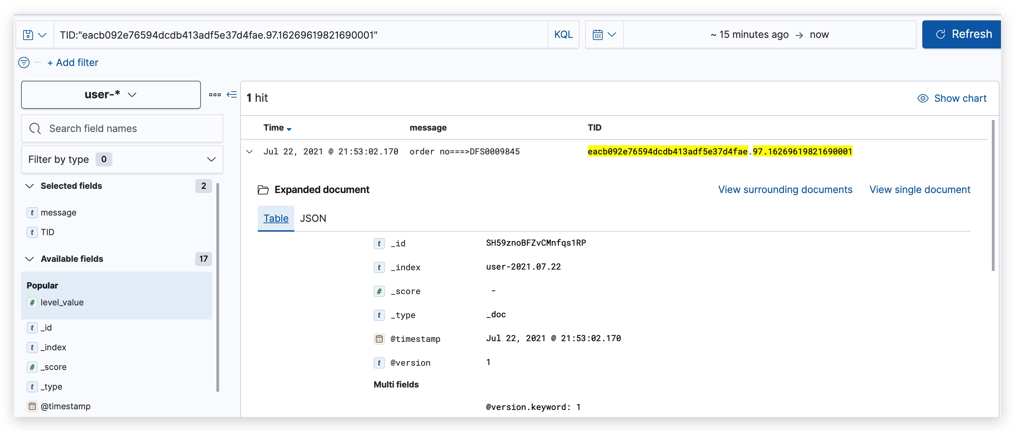Screen dimensions: 1015x431
Task: Open the filter options circle icon
Action: (x=24, y=62)
